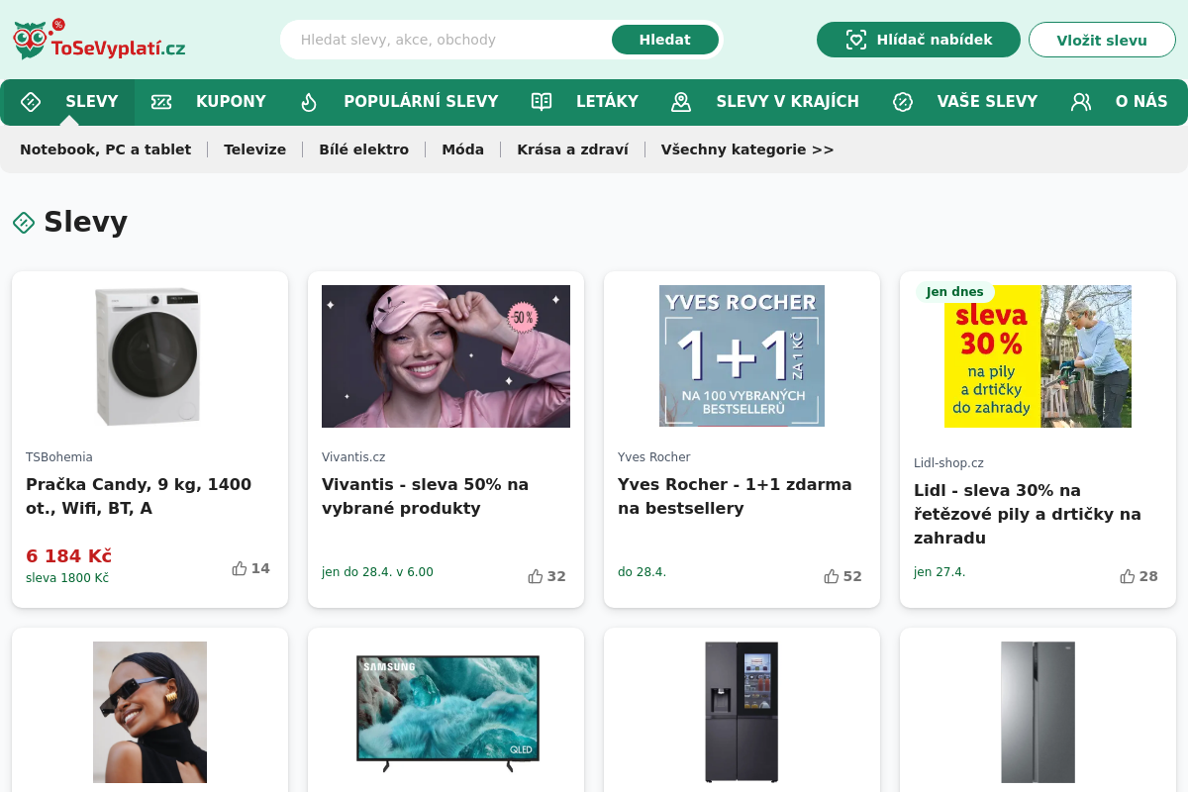Click the Vaše slevy percent badge icon
This screenshot has width=1188, height=792.
(x=903, y=102)
